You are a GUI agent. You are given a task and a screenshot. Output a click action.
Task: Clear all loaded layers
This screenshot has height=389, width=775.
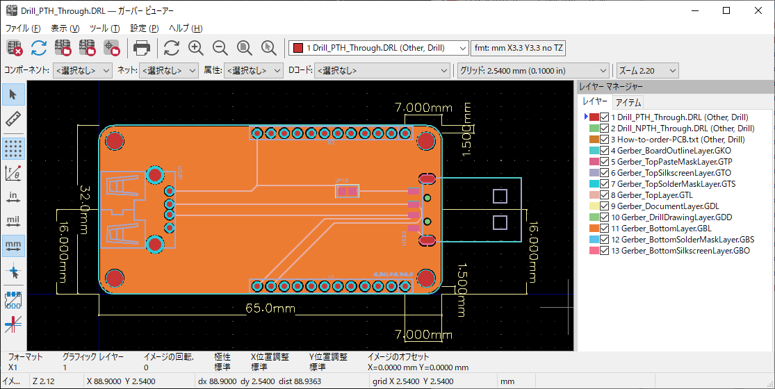pyautogui.click(x=15, y=48)
